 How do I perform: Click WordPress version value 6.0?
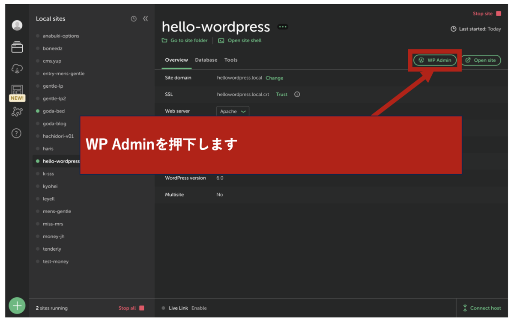coord(220,178)
